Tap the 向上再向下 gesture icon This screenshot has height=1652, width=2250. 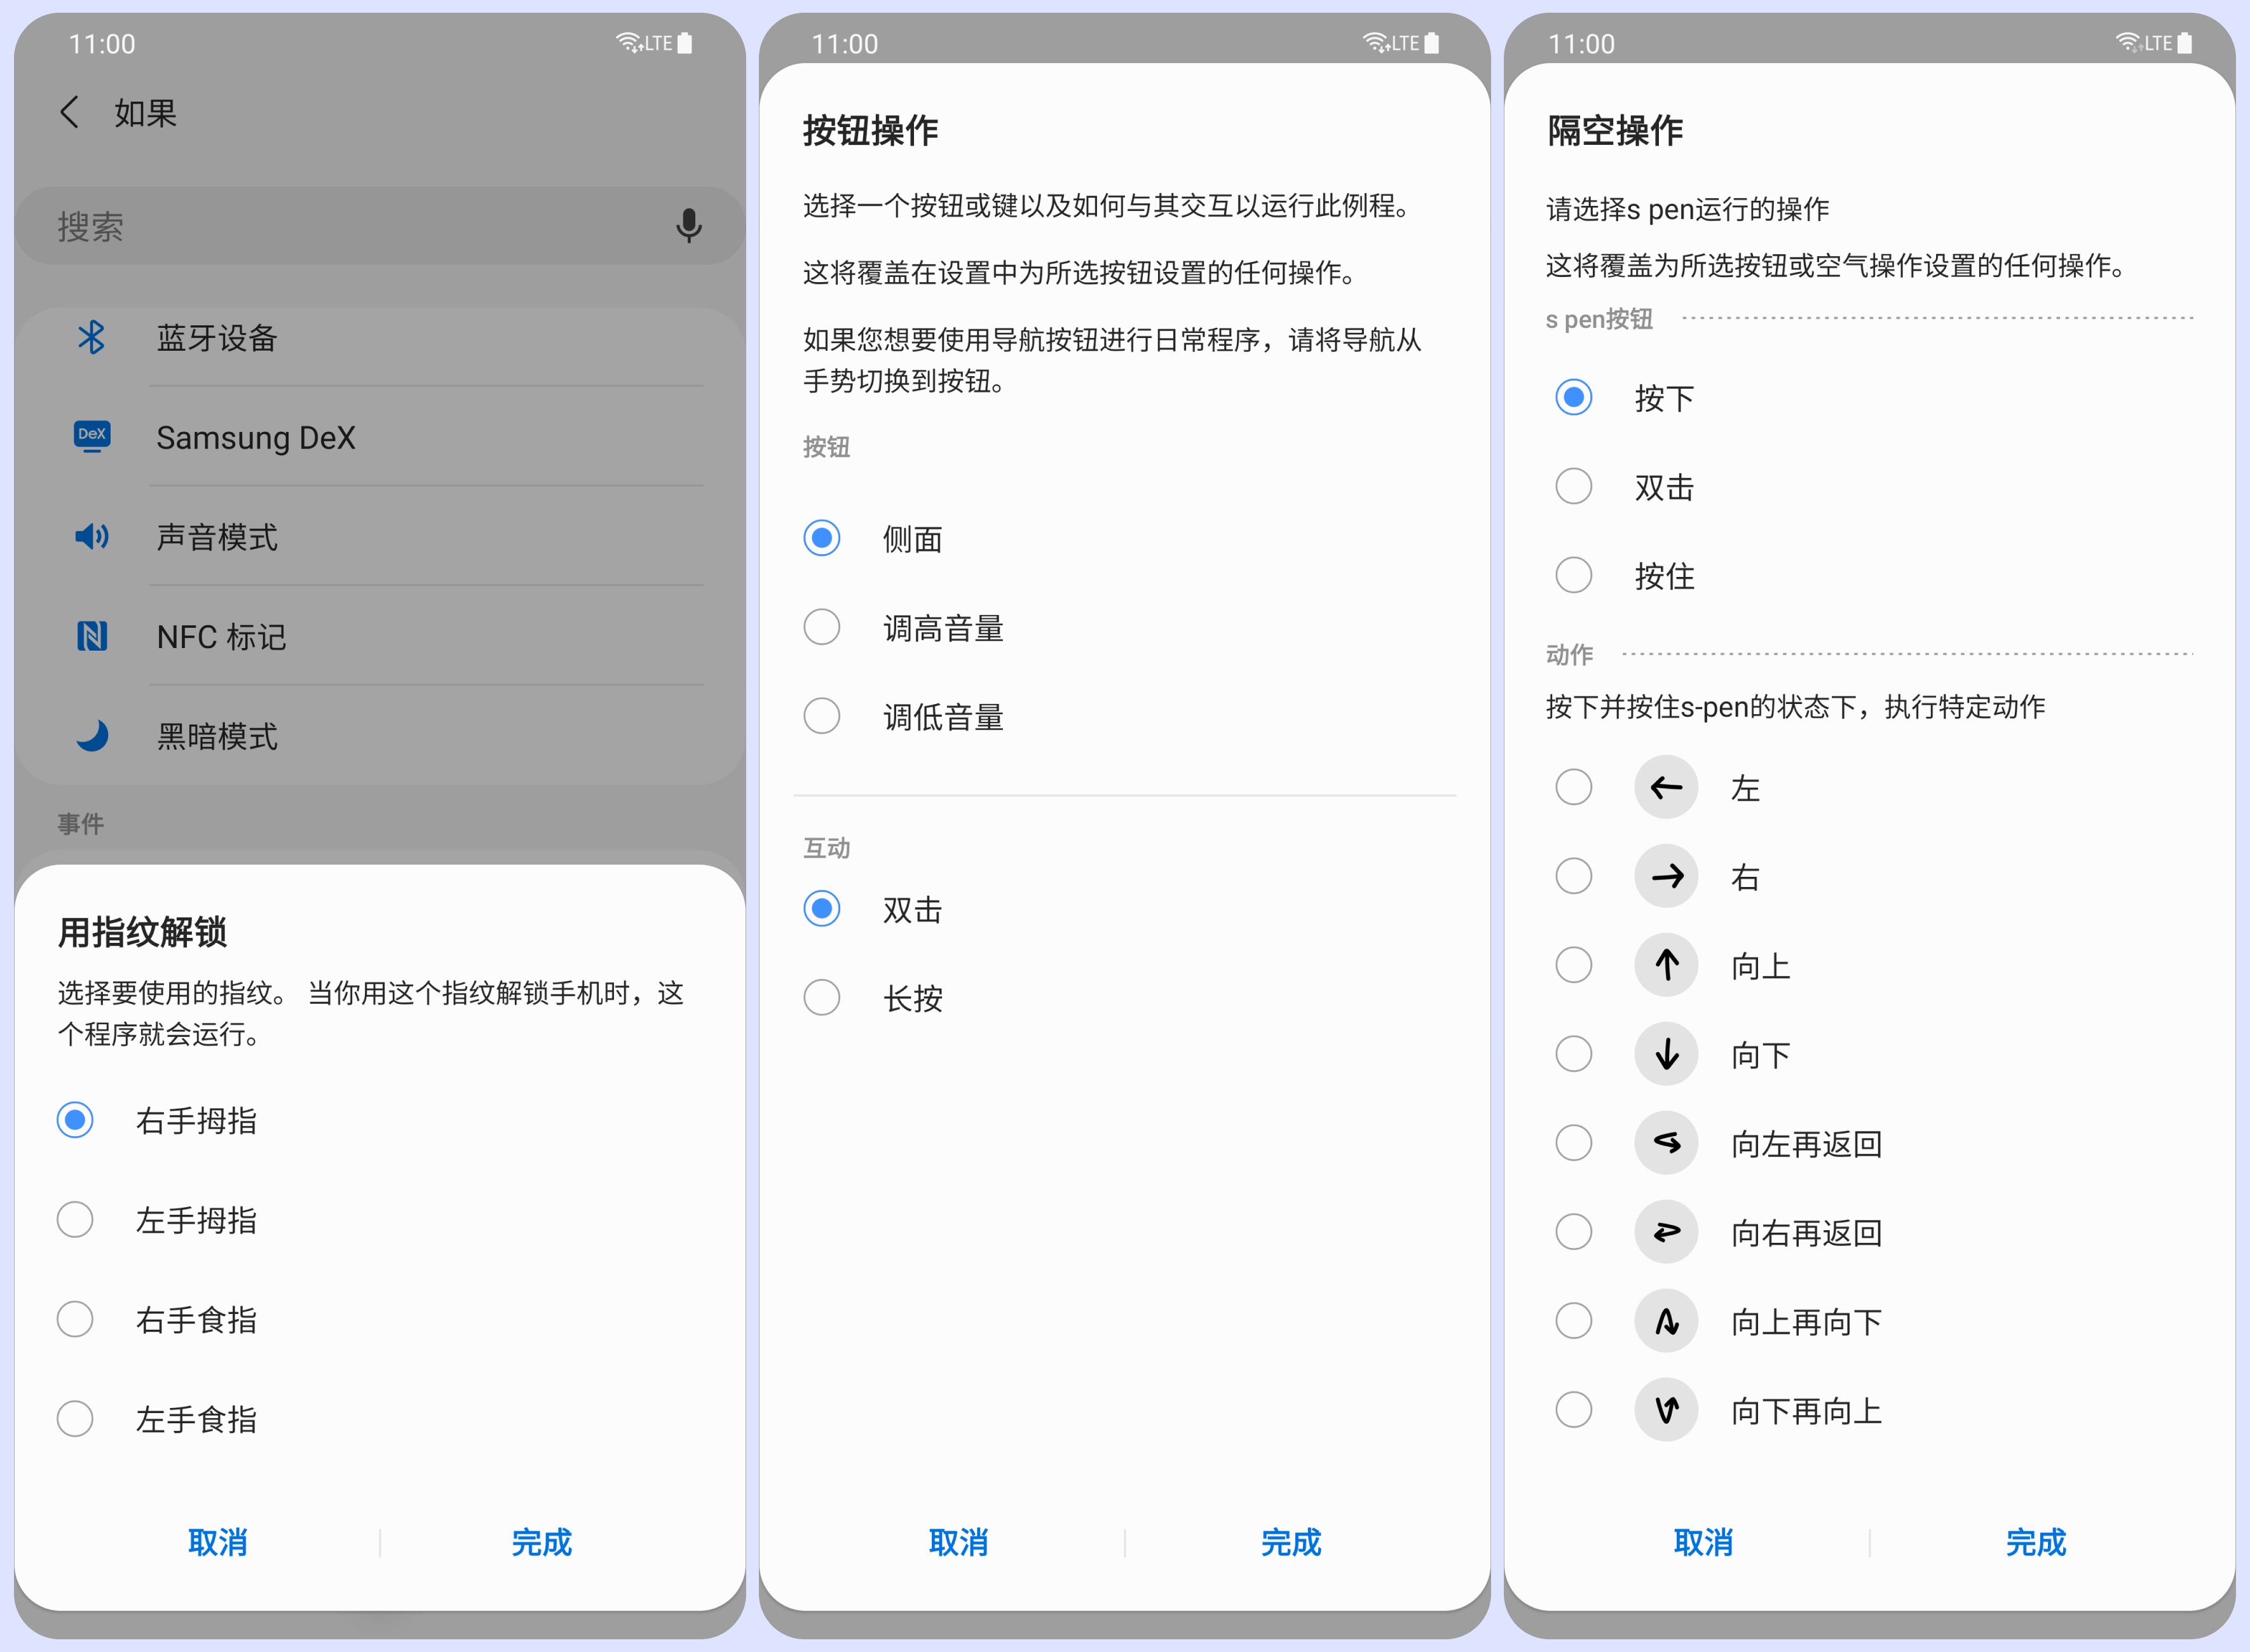(x=1666, y=1321)
